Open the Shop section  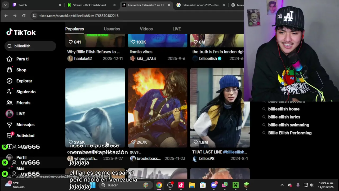[16, 70]
